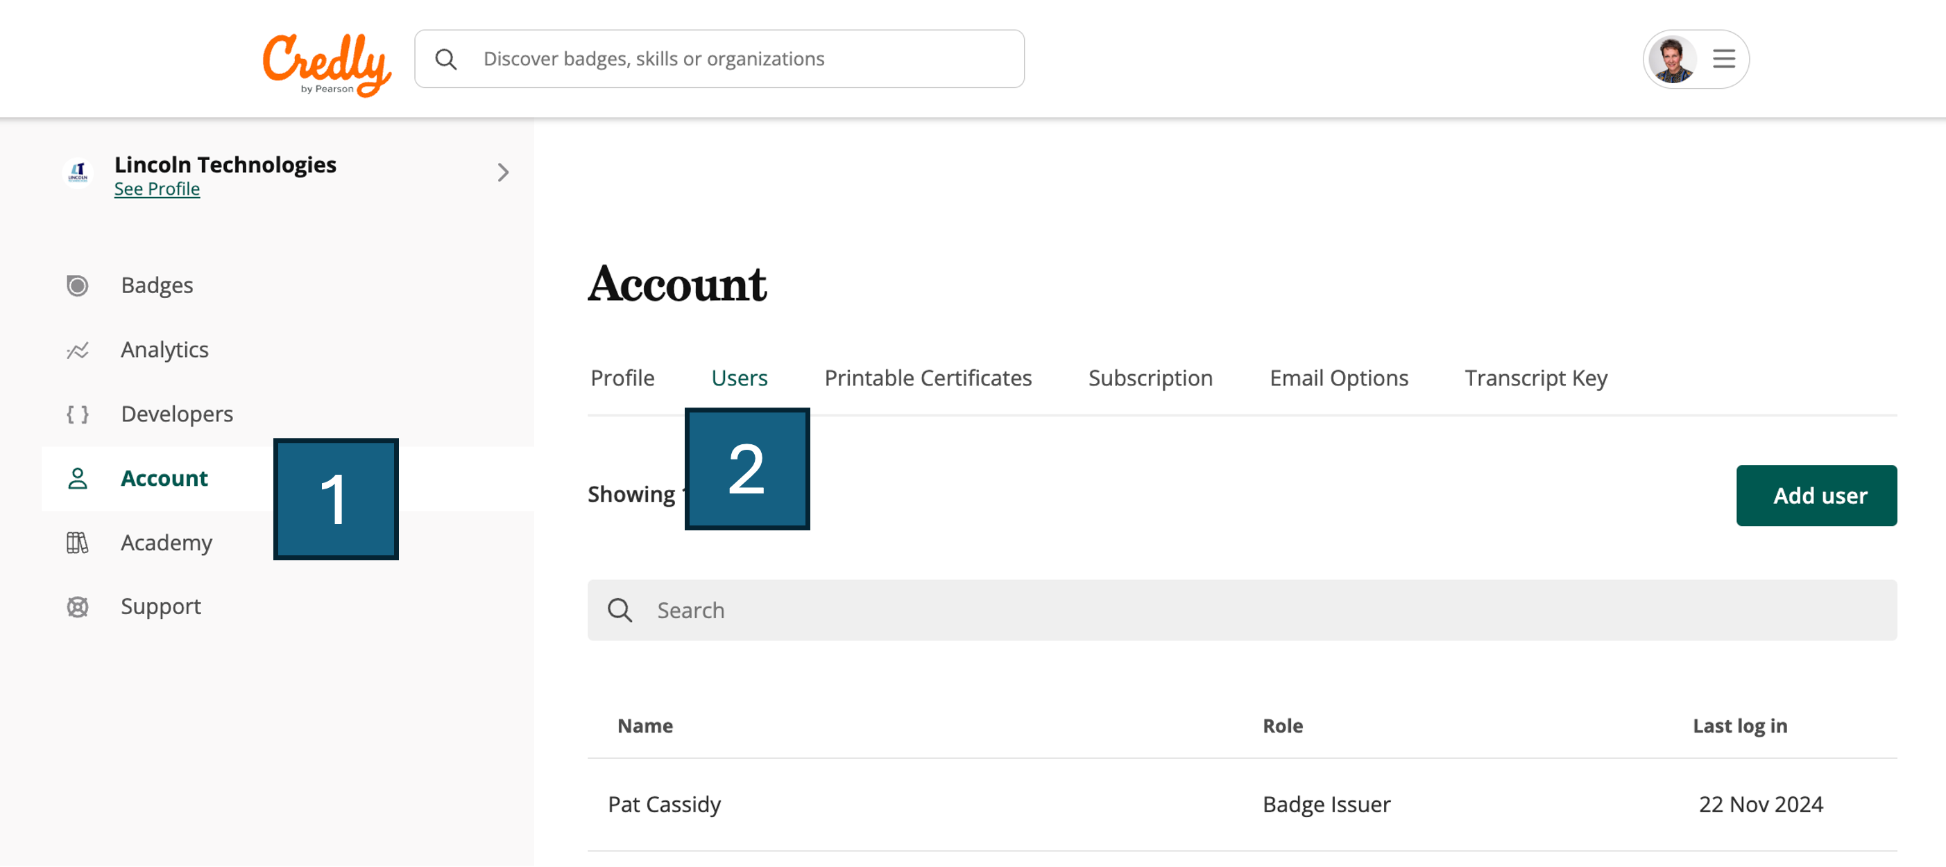Focus the users Search field
This screenshot has height=867, width=1946.
coord(1242,610)
